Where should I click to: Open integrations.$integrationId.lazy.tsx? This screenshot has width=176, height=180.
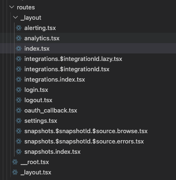[73, 59]
